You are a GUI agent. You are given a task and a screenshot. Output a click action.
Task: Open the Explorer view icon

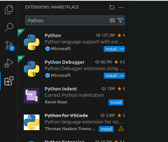click(x=9, y=10)
